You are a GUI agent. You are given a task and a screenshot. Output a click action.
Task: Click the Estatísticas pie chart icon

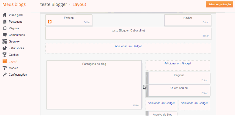pos(5,48)
